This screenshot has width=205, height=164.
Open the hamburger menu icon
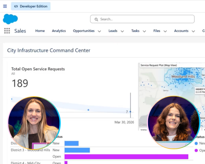point(5,6)
